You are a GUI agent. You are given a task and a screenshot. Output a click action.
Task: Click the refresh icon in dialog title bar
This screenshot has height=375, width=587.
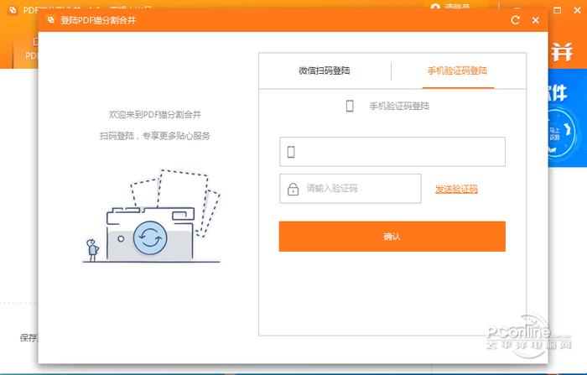tap(516, 20)
